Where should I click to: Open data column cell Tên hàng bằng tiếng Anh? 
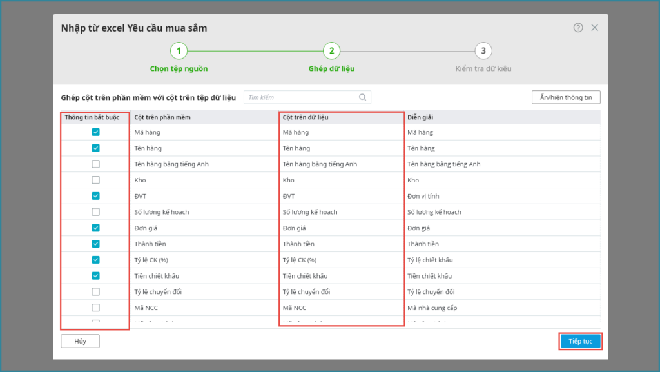(342, 164)
